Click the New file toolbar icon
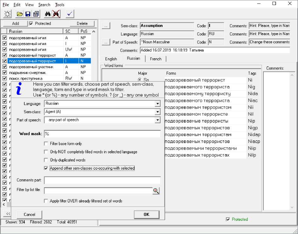Screen dimensions: 298x234 (x=8, y=14)
